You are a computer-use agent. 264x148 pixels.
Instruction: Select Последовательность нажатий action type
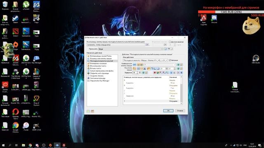(101, 61)
